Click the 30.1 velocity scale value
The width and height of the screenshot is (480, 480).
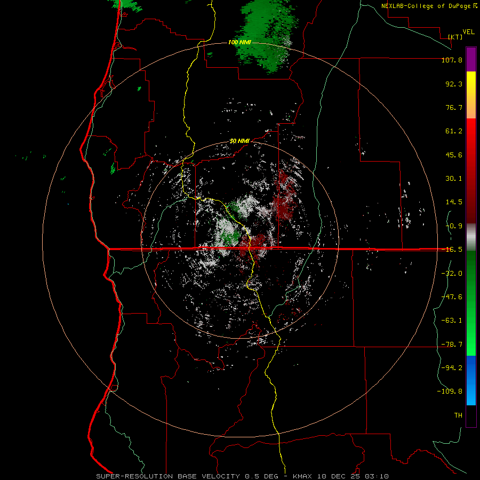(454, 179)
